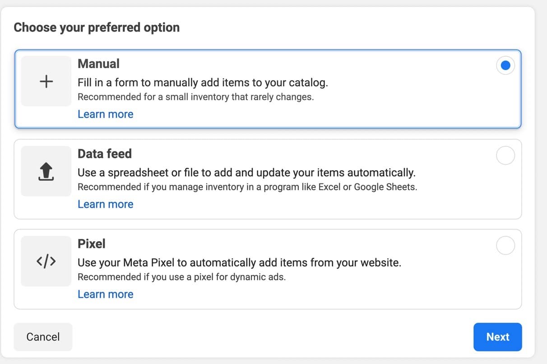The width and height of the screenshot is (547, 364).
Task: Click the Cancel button
Action: click(43, 337)
